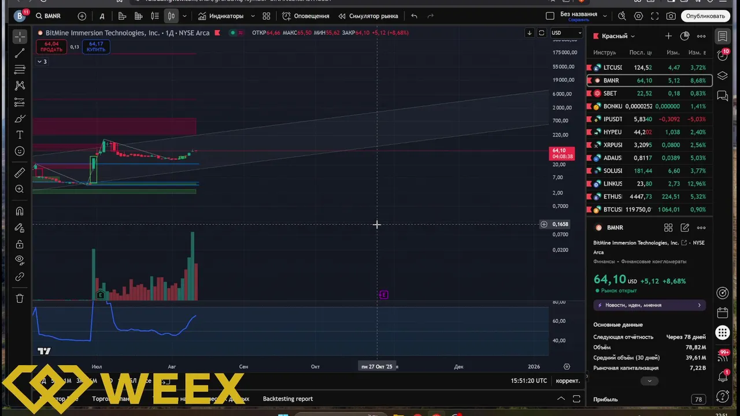Open the BMNR symbol search
740x416 pixels.
pos(48,16)
